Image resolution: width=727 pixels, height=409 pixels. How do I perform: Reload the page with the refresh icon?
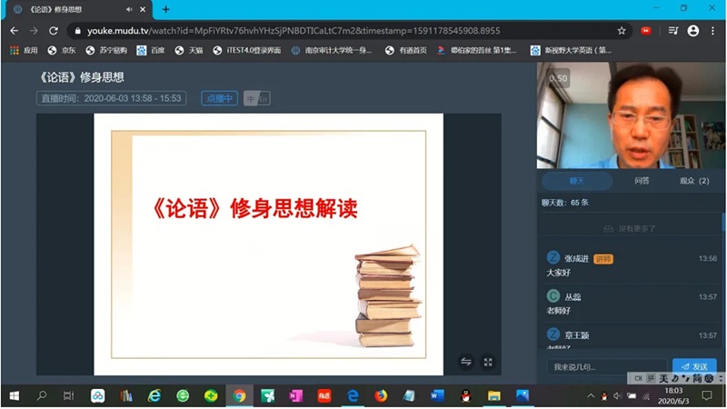pyautogui.click(x=55, y=30)
